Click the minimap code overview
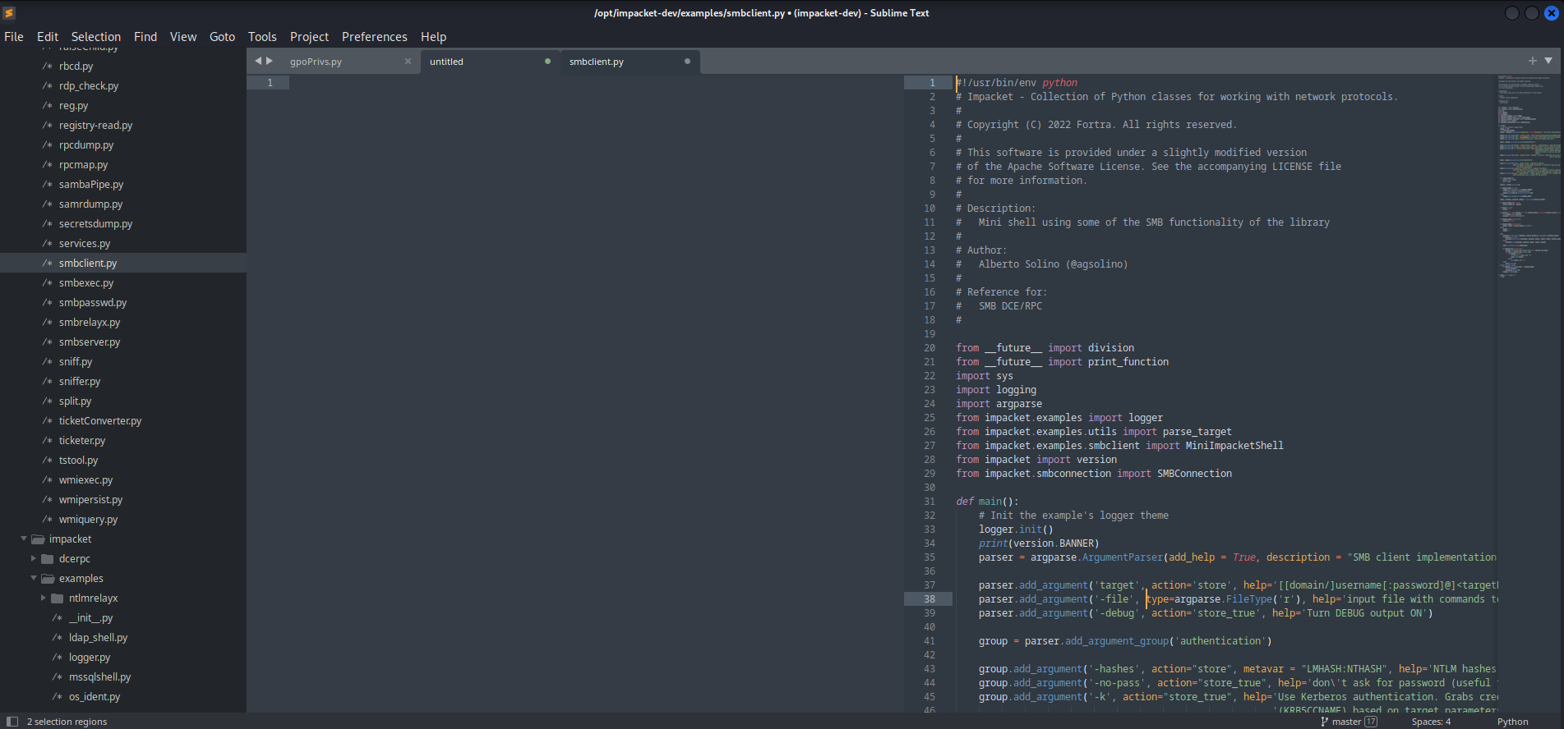Screen dimensions: 1564x729 click(x=1529, y=177)
